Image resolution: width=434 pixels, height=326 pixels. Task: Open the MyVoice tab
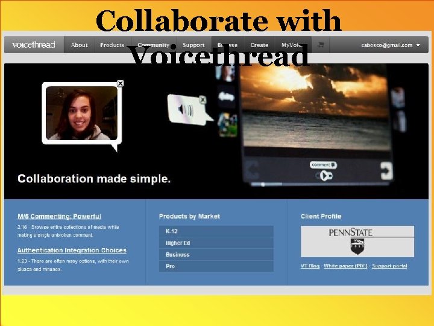tap(292, 45)
